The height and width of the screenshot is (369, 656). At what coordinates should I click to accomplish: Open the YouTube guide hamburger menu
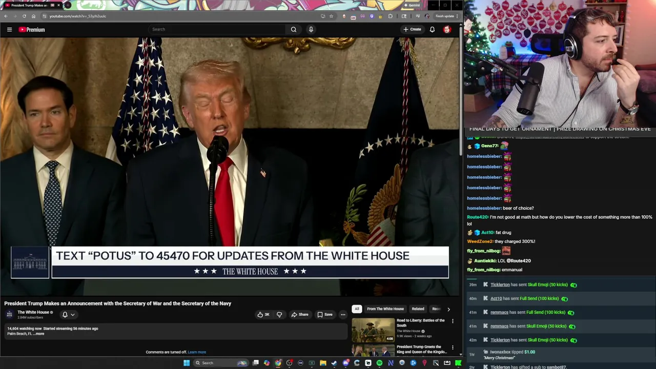tap(9, 30)
